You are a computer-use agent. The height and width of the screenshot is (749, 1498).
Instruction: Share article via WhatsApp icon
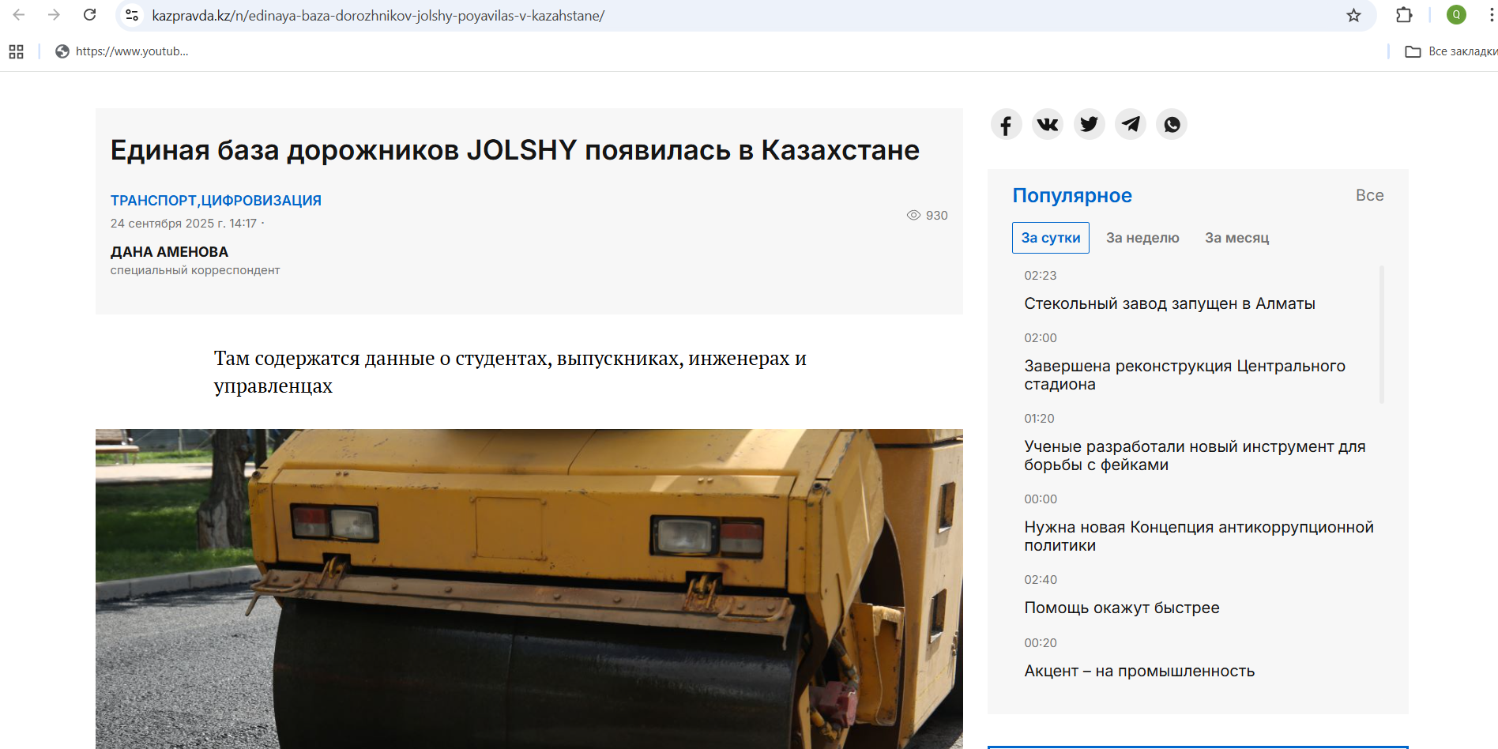(1172, 125)
